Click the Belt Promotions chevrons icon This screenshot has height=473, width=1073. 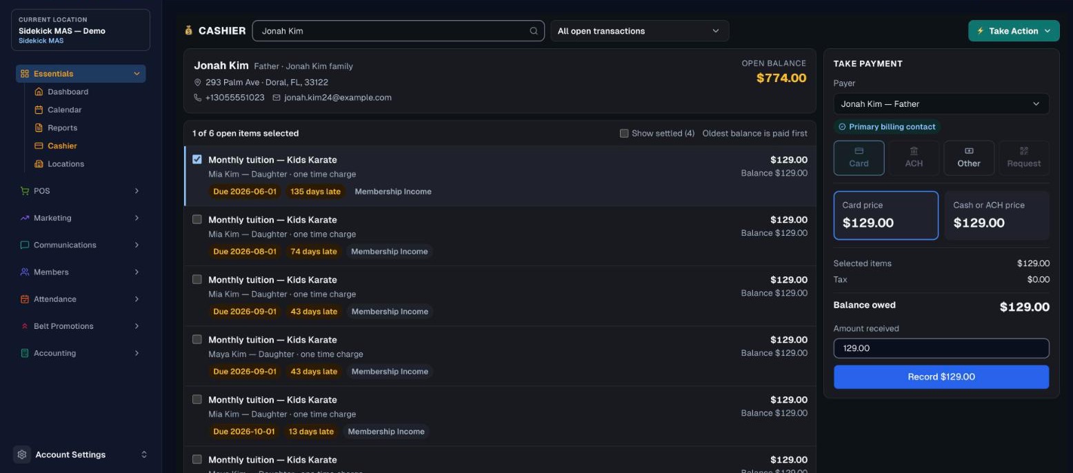point(25,326)
